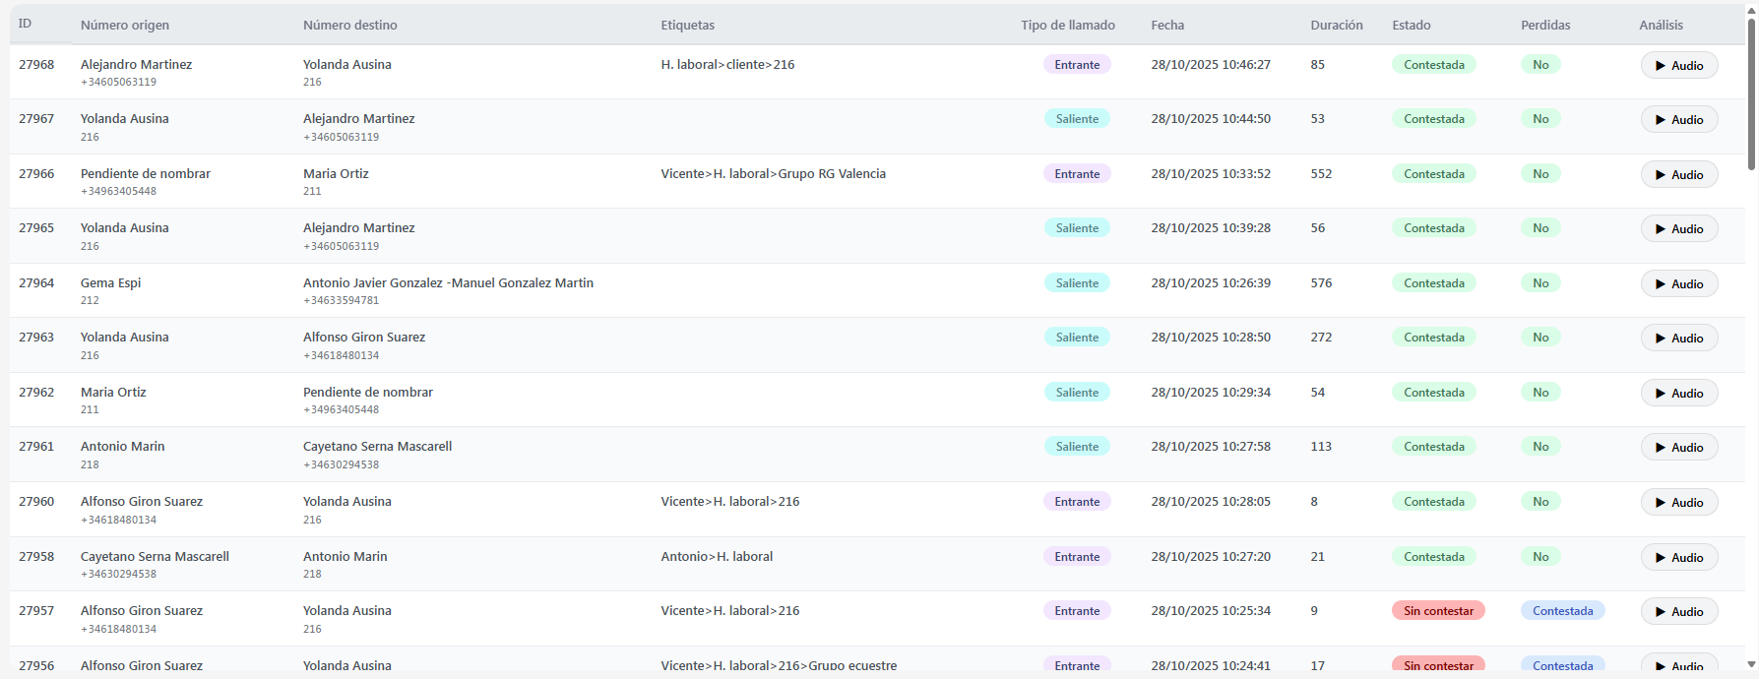The image size is (1759, 679).
Task: Click Saliente badge on call 27967
Action: [x=1077, y=119]
